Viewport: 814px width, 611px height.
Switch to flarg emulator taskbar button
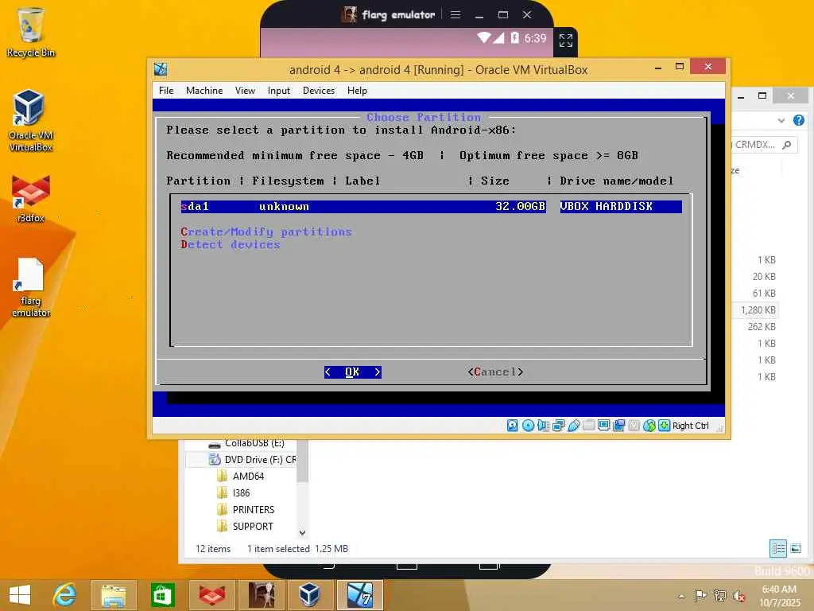point(261,595)
